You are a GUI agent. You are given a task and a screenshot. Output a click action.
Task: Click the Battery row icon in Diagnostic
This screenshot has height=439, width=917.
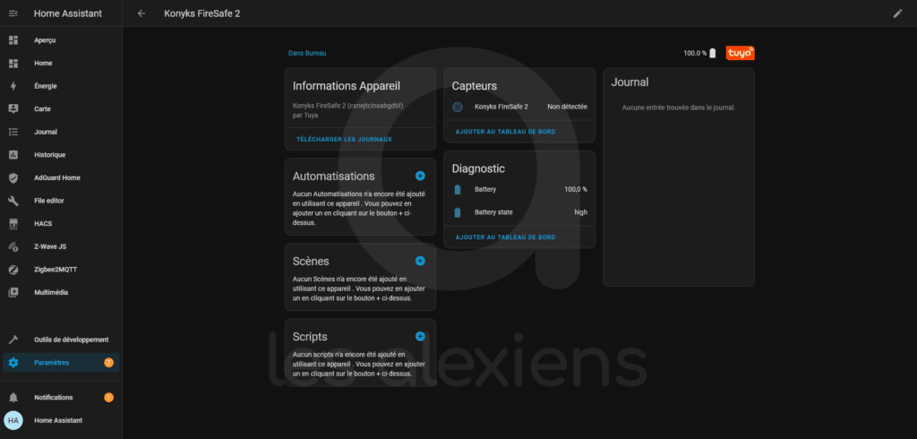coord(458,190)
